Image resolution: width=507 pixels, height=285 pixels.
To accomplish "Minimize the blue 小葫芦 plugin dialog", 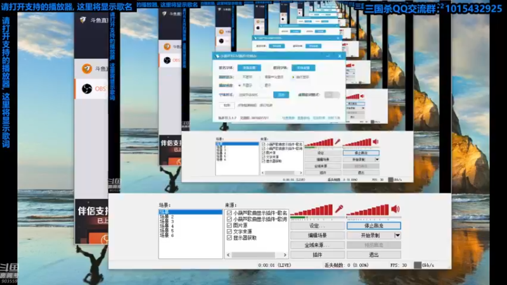I will pyautogui.click(x=328, y=56).
